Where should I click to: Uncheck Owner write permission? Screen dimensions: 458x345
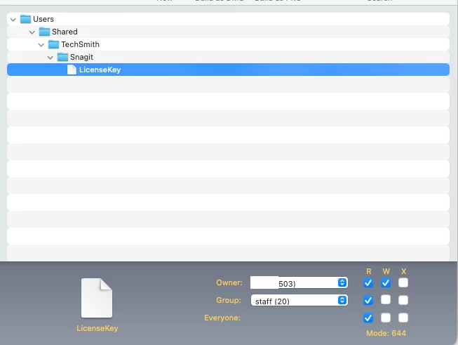click(386, 282)
